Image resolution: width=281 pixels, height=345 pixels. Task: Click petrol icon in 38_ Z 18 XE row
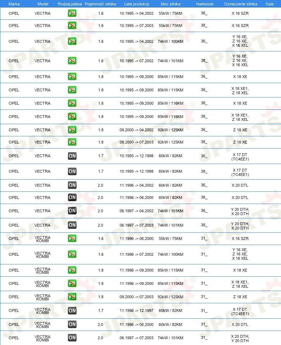(x=72, y=142)
